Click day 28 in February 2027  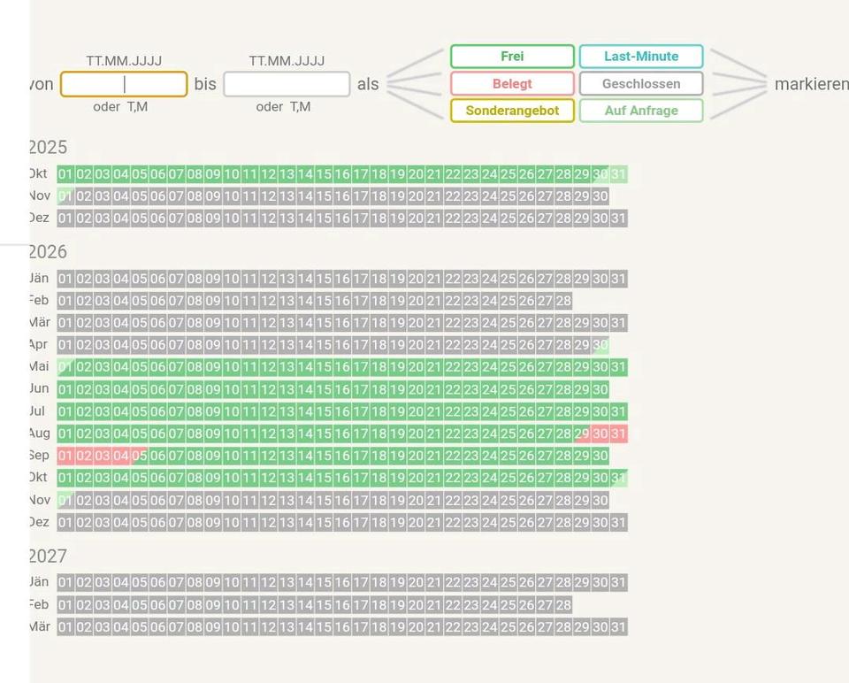[563, 605]
